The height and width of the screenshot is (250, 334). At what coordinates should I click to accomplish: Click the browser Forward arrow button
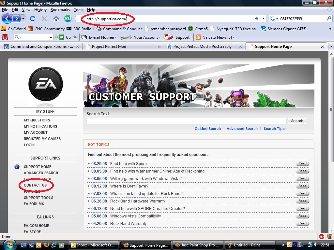pos(17,19)
